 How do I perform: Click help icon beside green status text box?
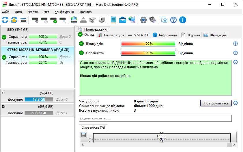point(235,62)
